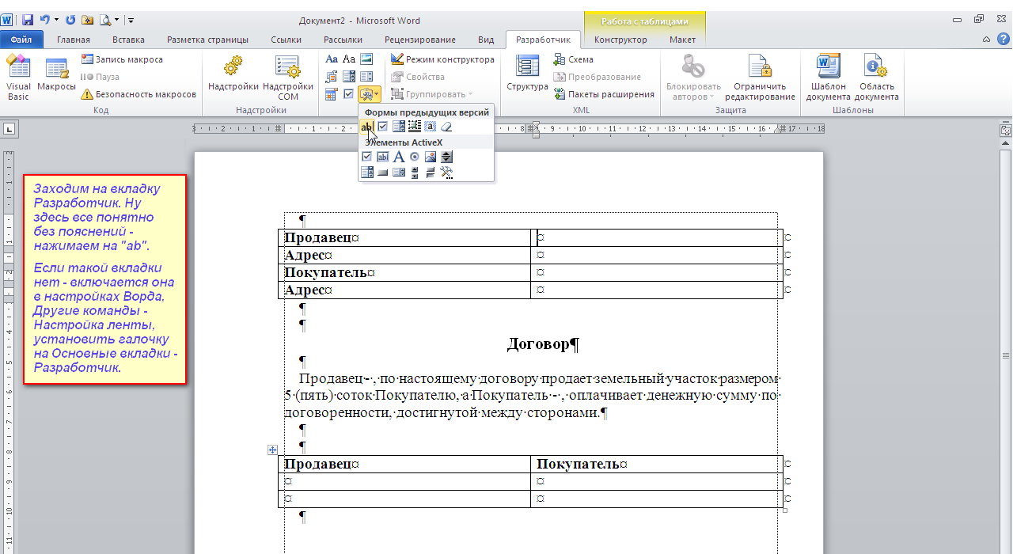
Task: Save document from quick access toolbar
Action: 28,20
